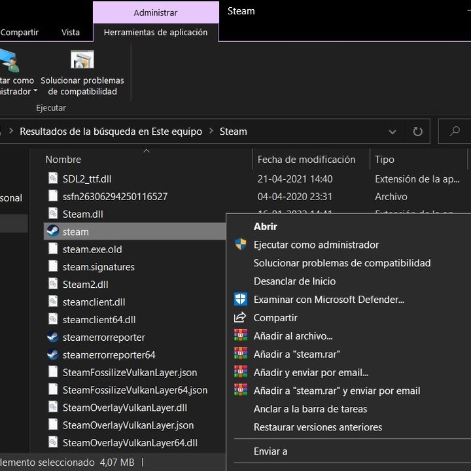Select the steam.exe.old file
The height and width of the screenshot is (471, 471).
[x=92, y=249]
